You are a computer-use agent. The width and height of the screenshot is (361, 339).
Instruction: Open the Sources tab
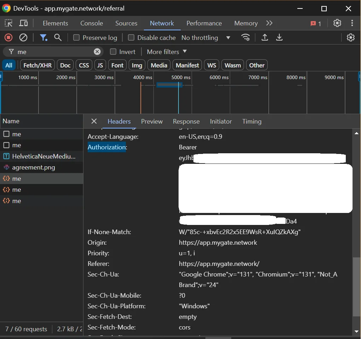126,23
